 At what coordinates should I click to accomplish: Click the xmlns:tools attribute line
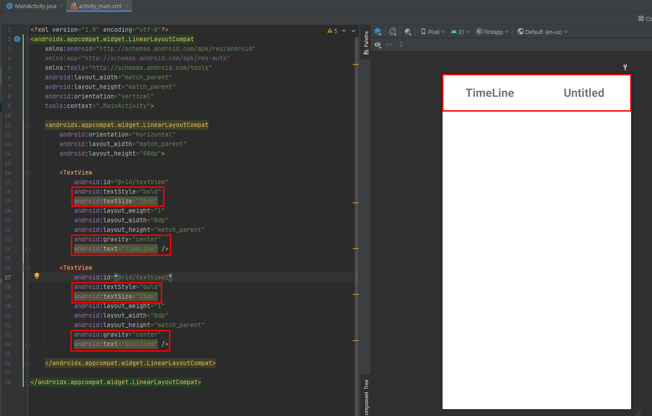tap(128, 68)
